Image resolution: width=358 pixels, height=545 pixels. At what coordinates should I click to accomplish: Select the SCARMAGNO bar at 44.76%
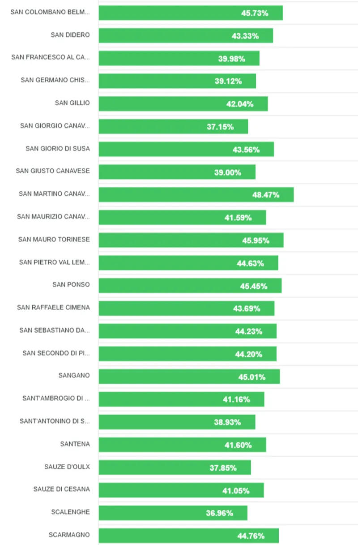(x=188, y=536)
